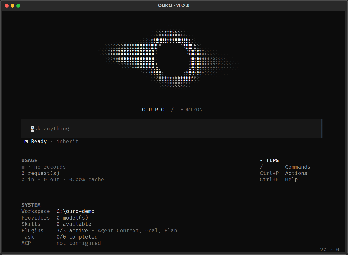This screenshot has height=255, width=348.
Task: Click the TIPS heading
Action: 272,160
